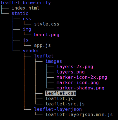Select the leaflet_browserify root directory name
Viewport: 118px width, 120px height.
[26, 3]
